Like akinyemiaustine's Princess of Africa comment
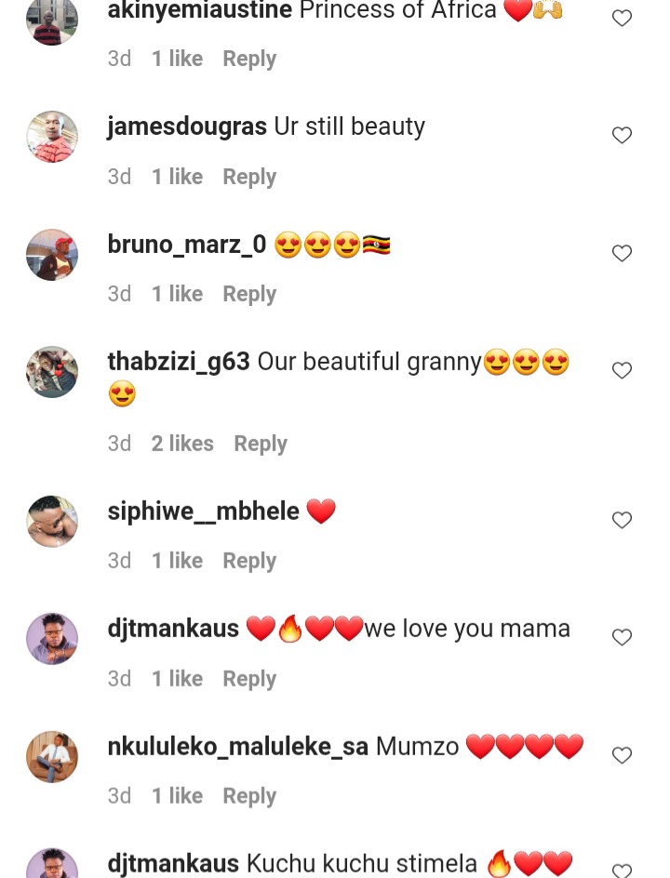The height and width of the screenshot is (878, 670). [622, 18]
